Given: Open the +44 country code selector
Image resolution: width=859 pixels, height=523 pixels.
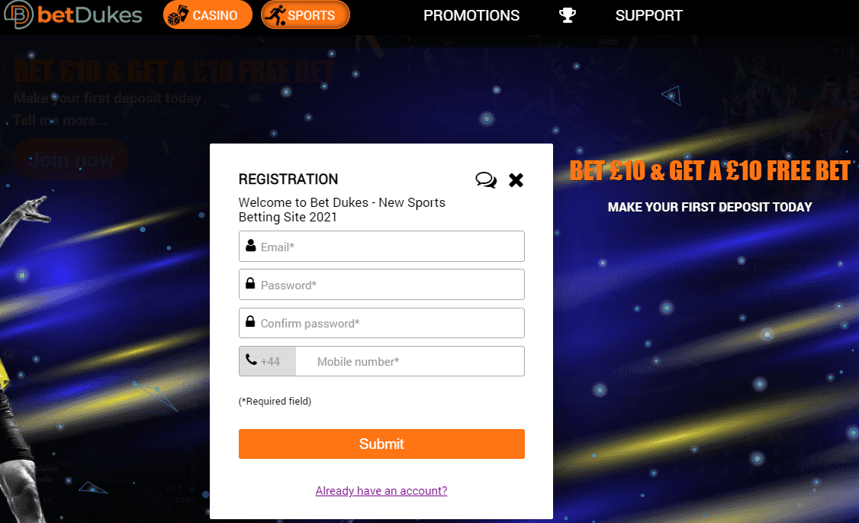Looking at the screenshot, I should click(267, 361).
